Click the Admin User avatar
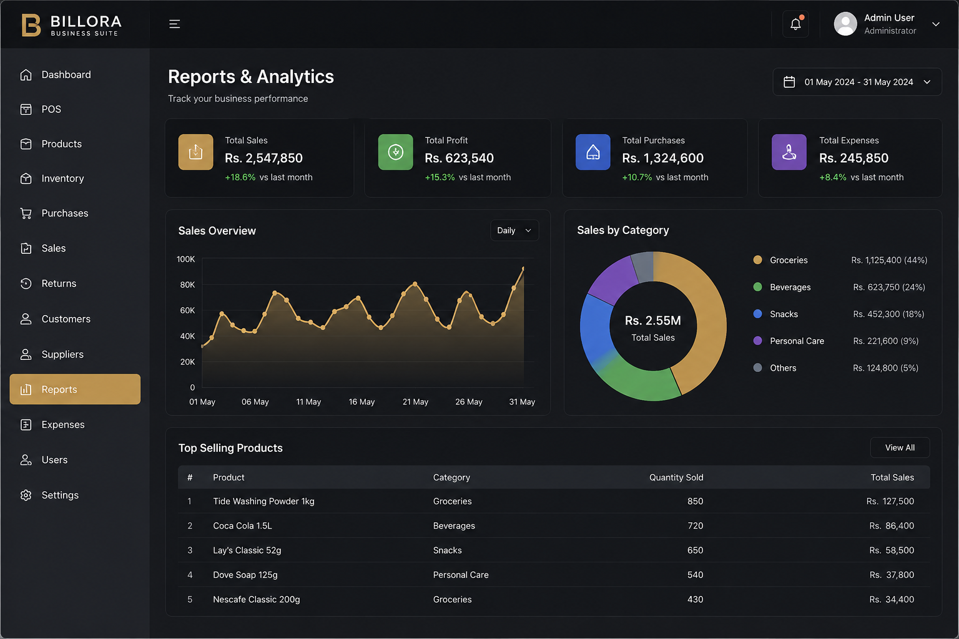Viewport: 959px width, 639px height. tap(845, 24)
